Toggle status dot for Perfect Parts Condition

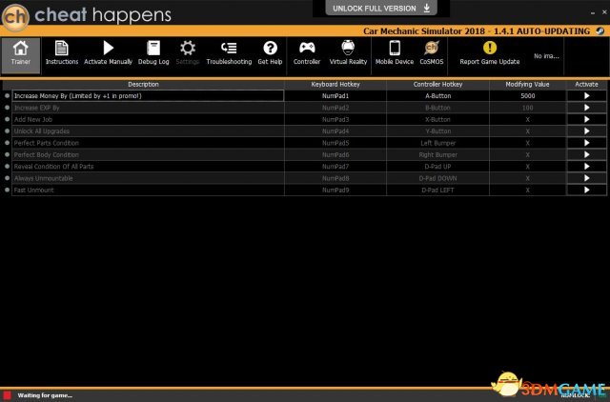pyautogui.click(x=7, y=143)
